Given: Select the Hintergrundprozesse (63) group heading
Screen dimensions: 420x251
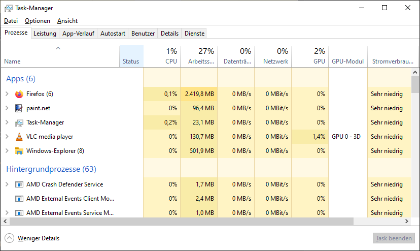Looking at the screenshot, I should [51, 169].
